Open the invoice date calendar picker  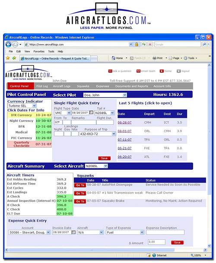(x=73, y=232)
